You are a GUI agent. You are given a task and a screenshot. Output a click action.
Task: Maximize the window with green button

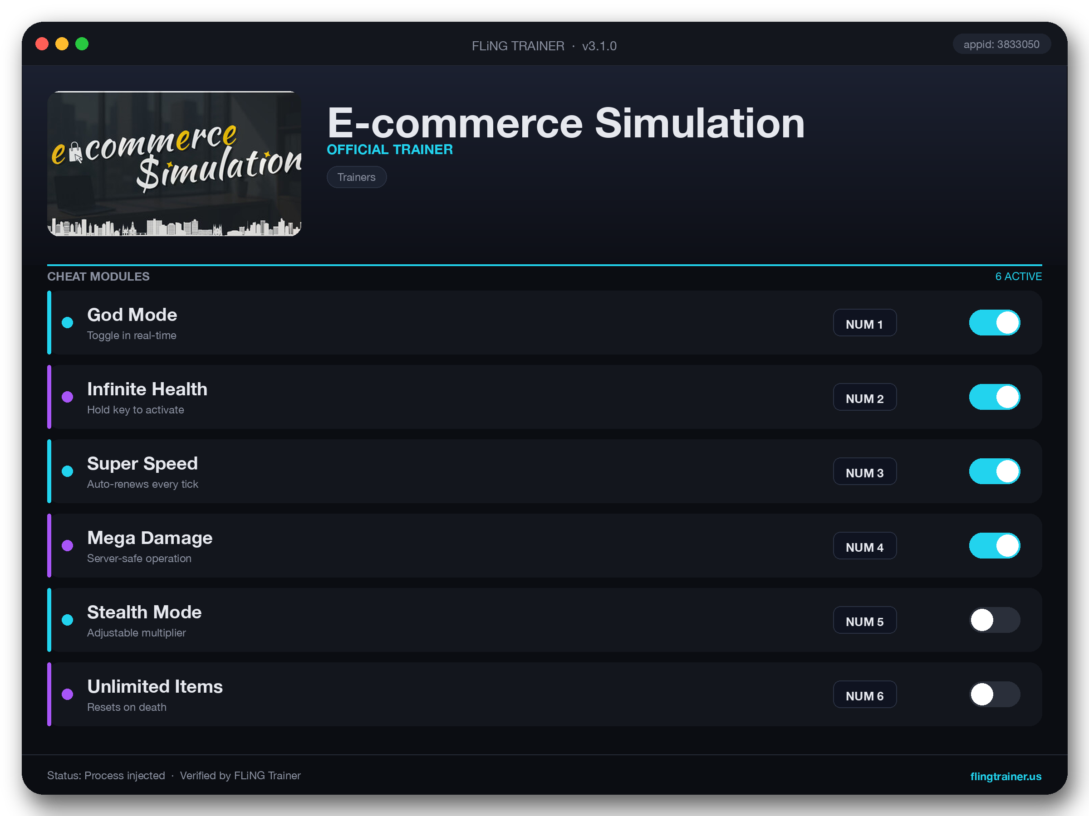tap(82, 44)
